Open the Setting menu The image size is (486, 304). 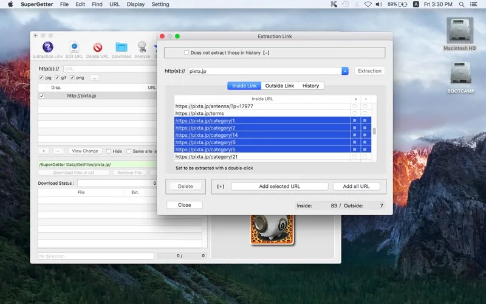[160, 4]
